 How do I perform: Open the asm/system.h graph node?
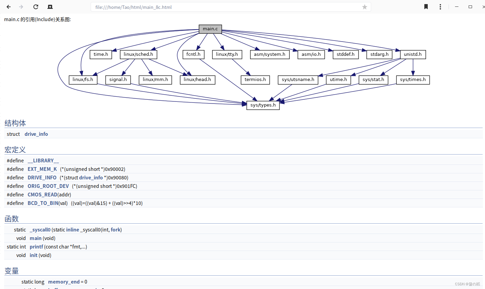pos(270,54)
